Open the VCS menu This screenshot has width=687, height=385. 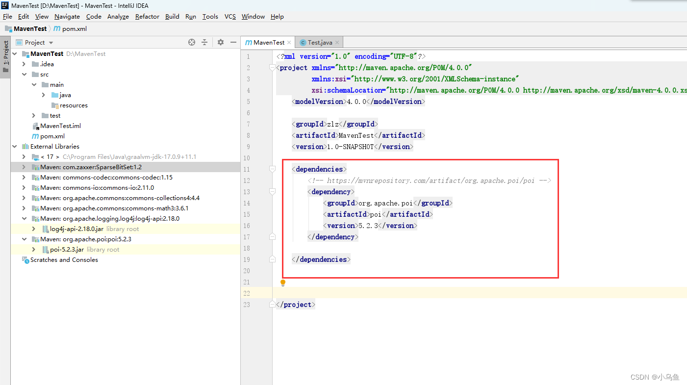pos(230,17)
